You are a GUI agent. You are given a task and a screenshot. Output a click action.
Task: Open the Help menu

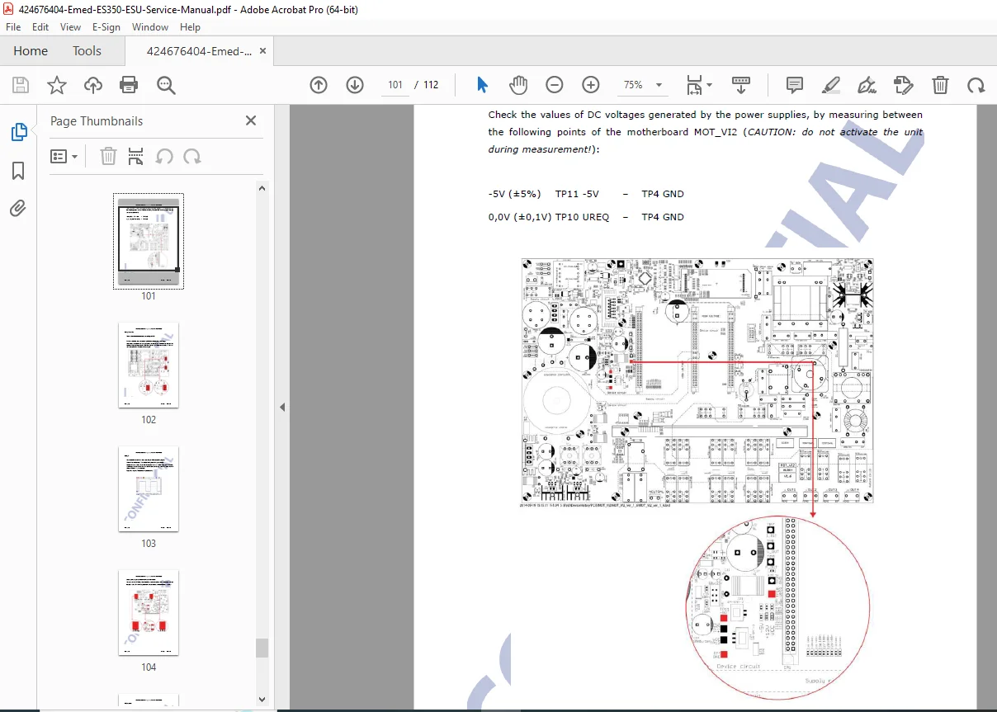pos(190,26)
